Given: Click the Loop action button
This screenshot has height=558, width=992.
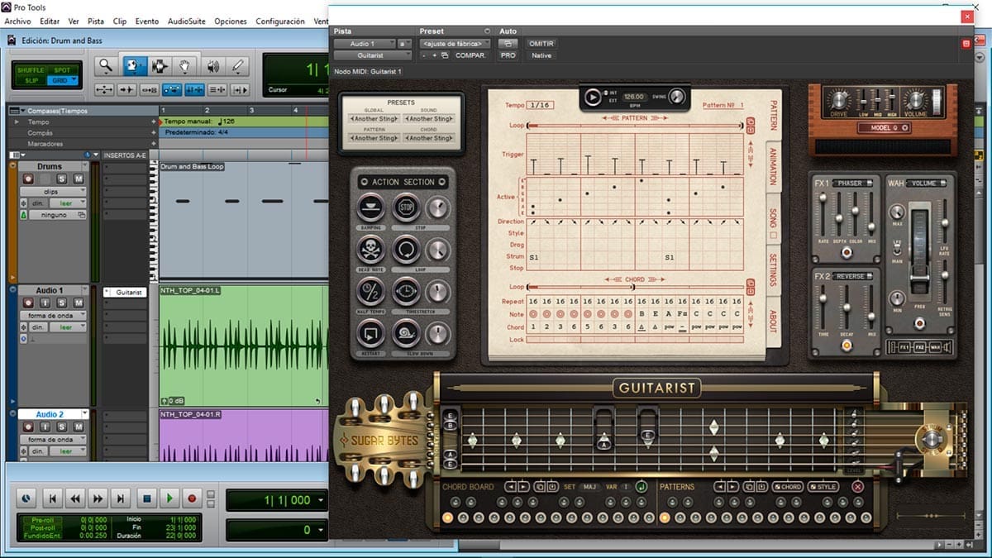Looking at the screenshot, I should point(406,250).
